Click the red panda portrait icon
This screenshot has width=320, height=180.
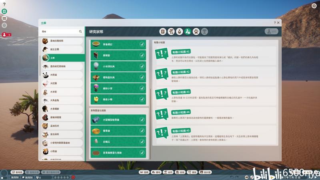45,152
